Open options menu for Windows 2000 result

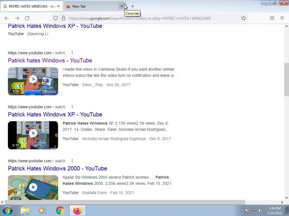point(72,161)
